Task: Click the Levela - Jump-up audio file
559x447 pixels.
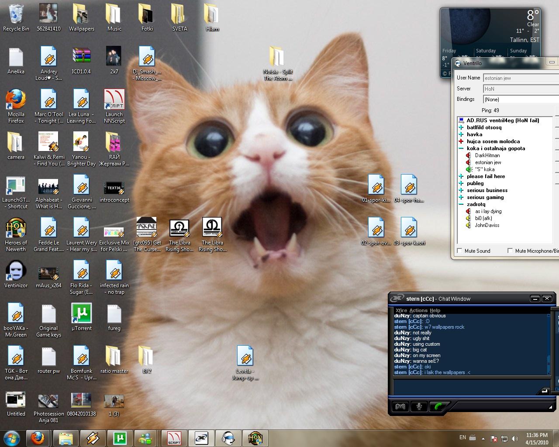Action: pyautogui.click(x=245, y=362)
